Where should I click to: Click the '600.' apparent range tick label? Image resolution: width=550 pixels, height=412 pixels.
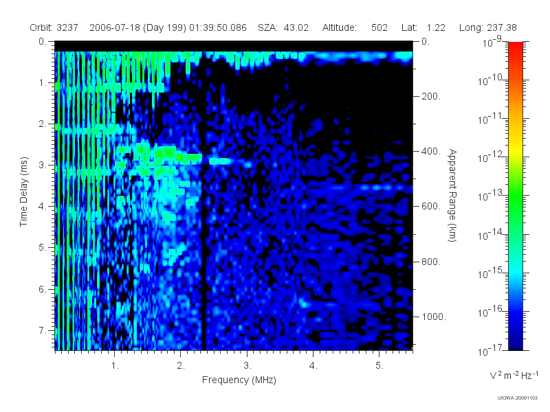click(x=431, y=207)
